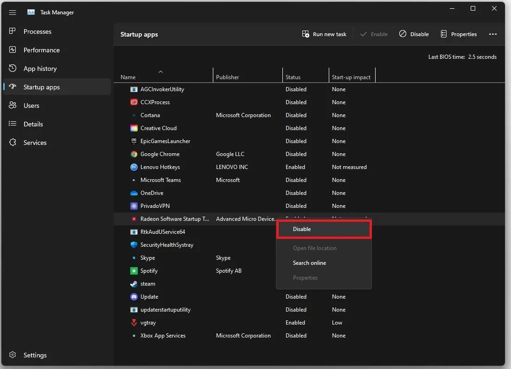Image resolution: width=511 pixels, height=369 pixels.
Task: Switch to the Processes page
Action: pos(57,31)
